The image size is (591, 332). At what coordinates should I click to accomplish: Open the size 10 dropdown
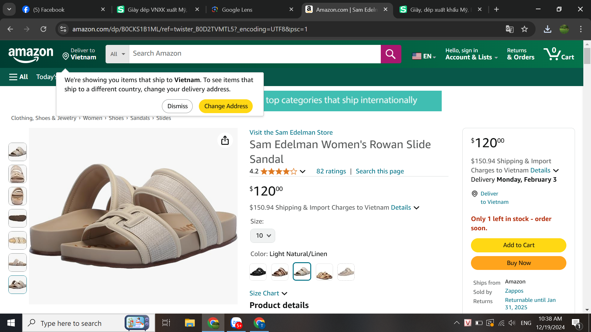pyautogui.click(x=263, y=236)
